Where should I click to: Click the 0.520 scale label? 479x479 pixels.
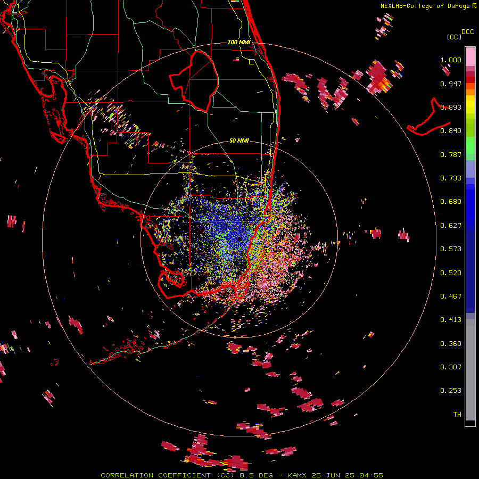pos(451,273)
